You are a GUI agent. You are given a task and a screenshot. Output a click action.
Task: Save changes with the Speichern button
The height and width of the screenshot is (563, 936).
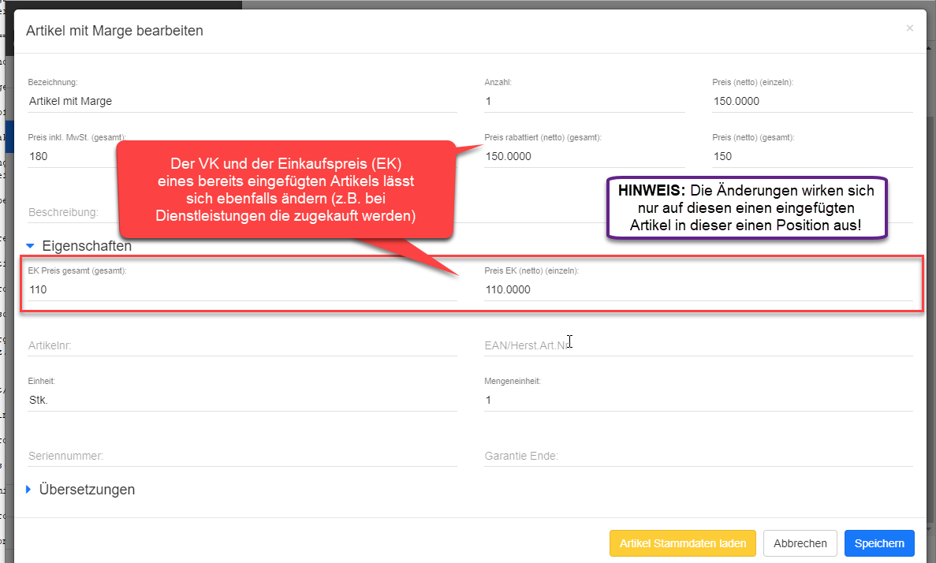pyautogui.click(x=879, y=543)
